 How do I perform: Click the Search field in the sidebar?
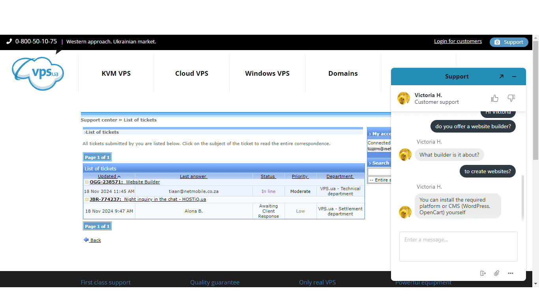click(379, 172)
